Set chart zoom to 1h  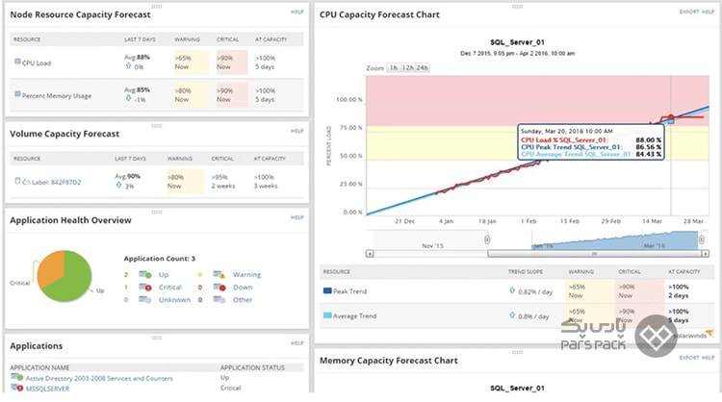click(x=393, y=67)
